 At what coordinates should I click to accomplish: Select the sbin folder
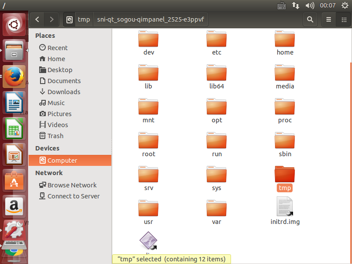pos(285,145)
